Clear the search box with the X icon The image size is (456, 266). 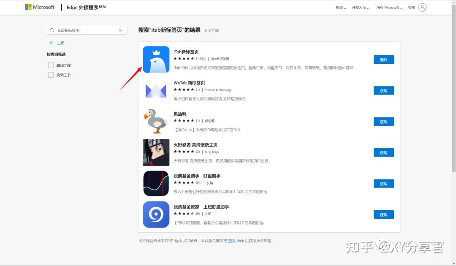click(x=120, y=30)
